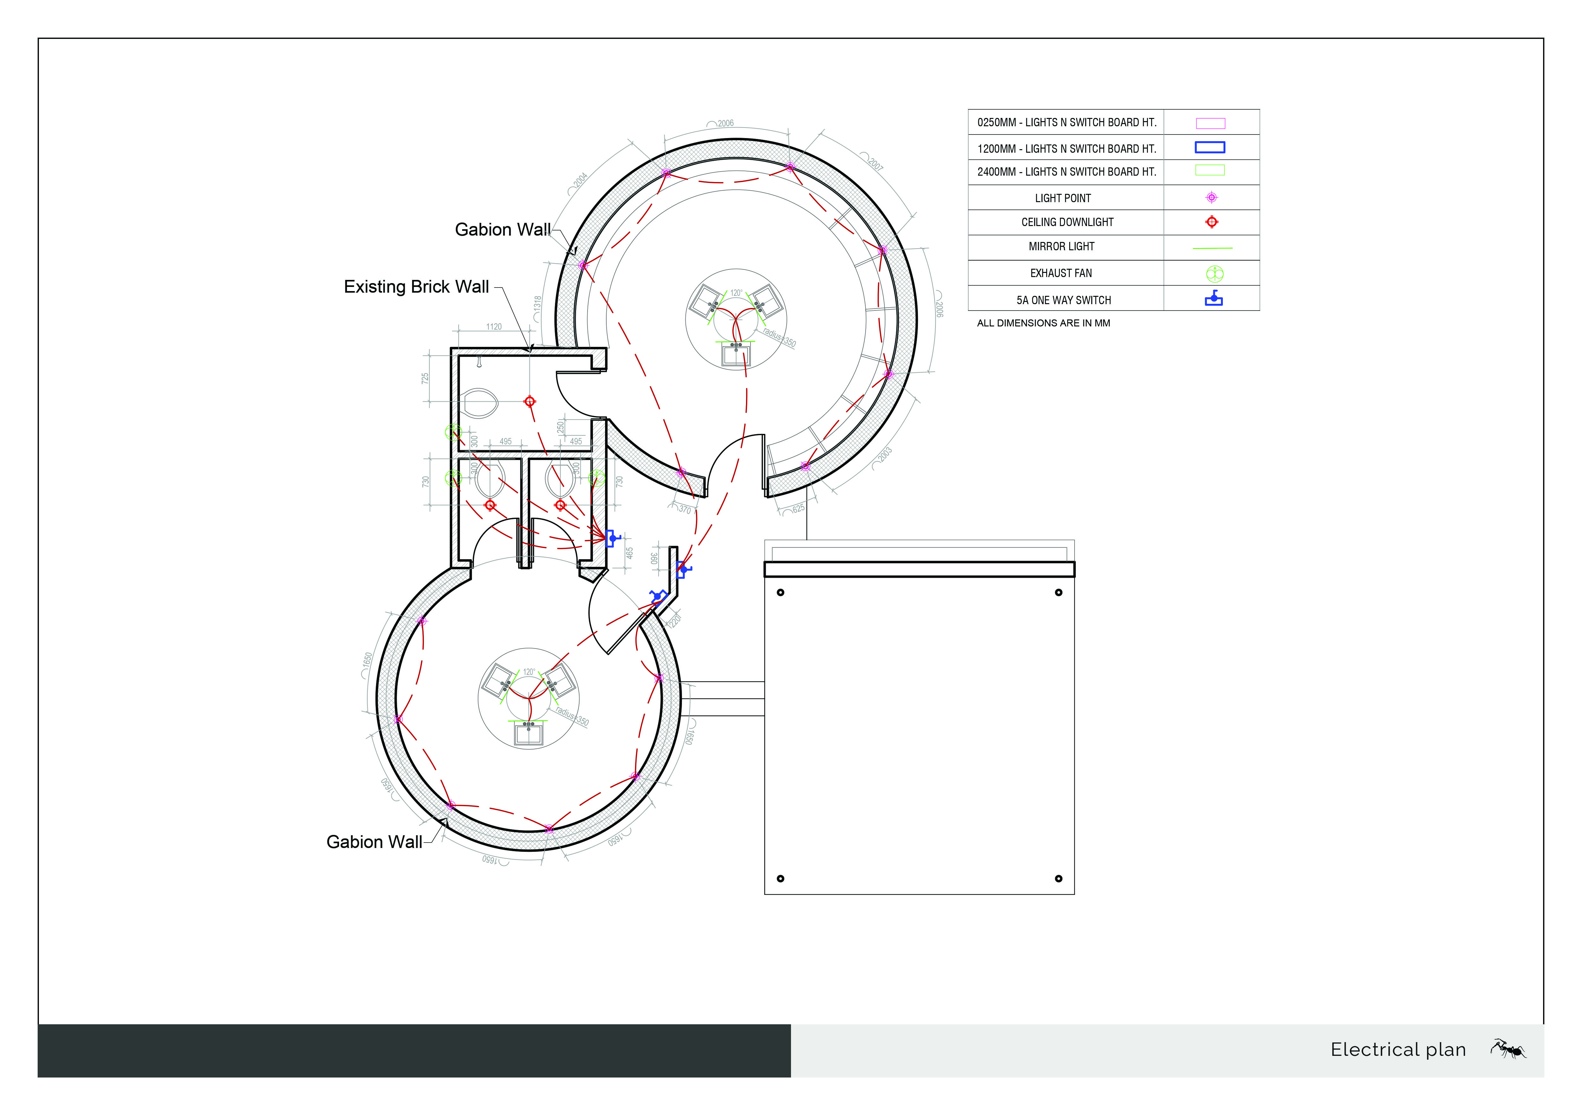Click the Existing Brick Wall label
Screen dimensions: 1582x1118
click(x=416, y=287)
